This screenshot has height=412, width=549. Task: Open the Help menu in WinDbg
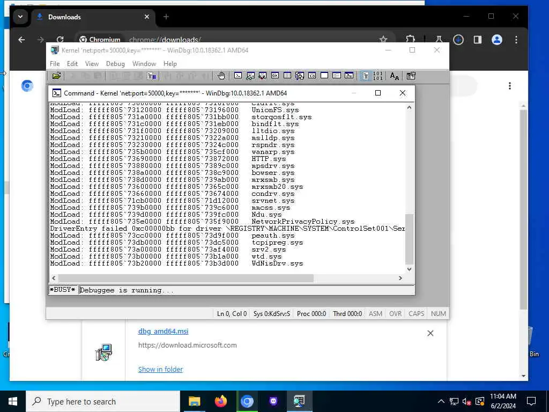170,64
